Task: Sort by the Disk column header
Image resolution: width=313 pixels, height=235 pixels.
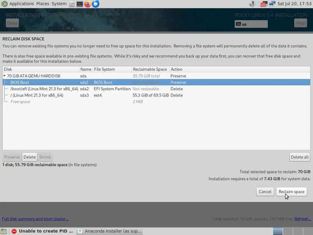Action: (x=41, y=69)
